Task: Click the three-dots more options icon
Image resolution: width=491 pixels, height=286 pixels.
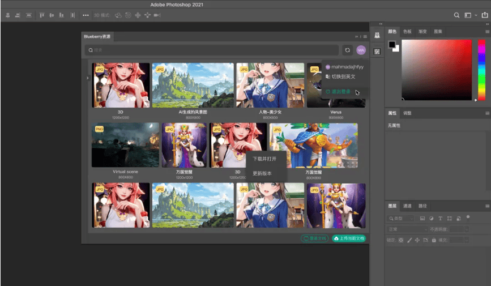Action: point(86,15)
